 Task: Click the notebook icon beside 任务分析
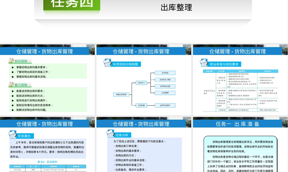pyautogui.click(x=110, y=133)
